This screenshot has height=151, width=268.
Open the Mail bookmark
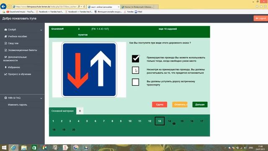coord(139,12)
